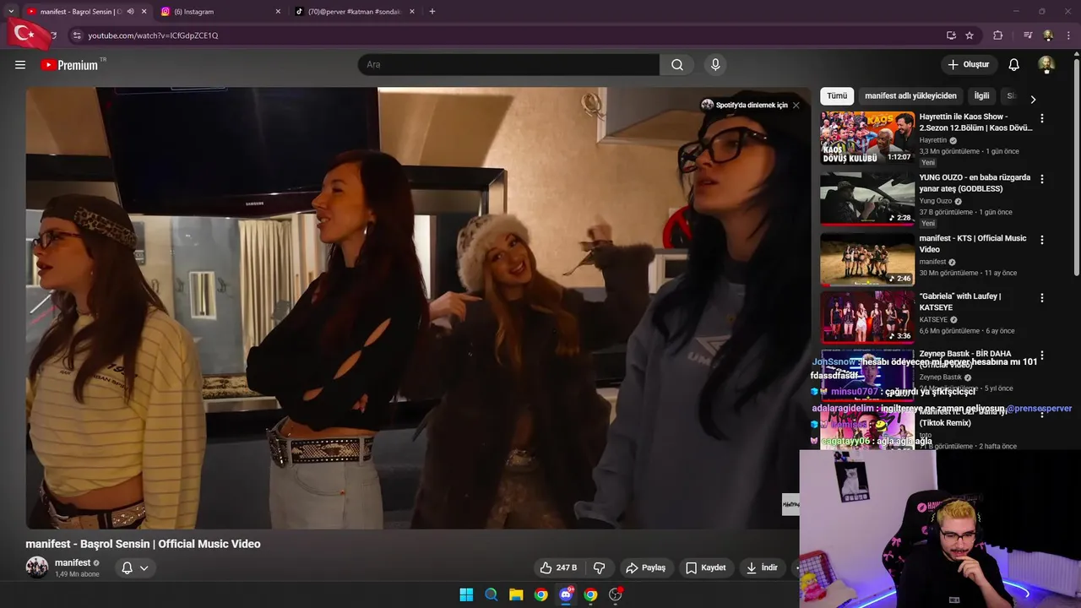Viewport: 1081px width, 608px height.
Task: Click the search magnifier button
Action: point(677,65)
